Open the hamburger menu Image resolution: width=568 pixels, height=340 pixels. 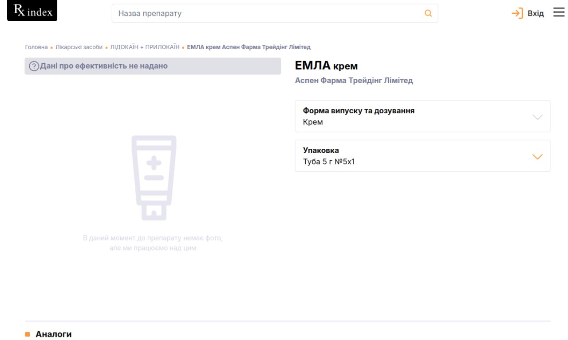point(558,13)
